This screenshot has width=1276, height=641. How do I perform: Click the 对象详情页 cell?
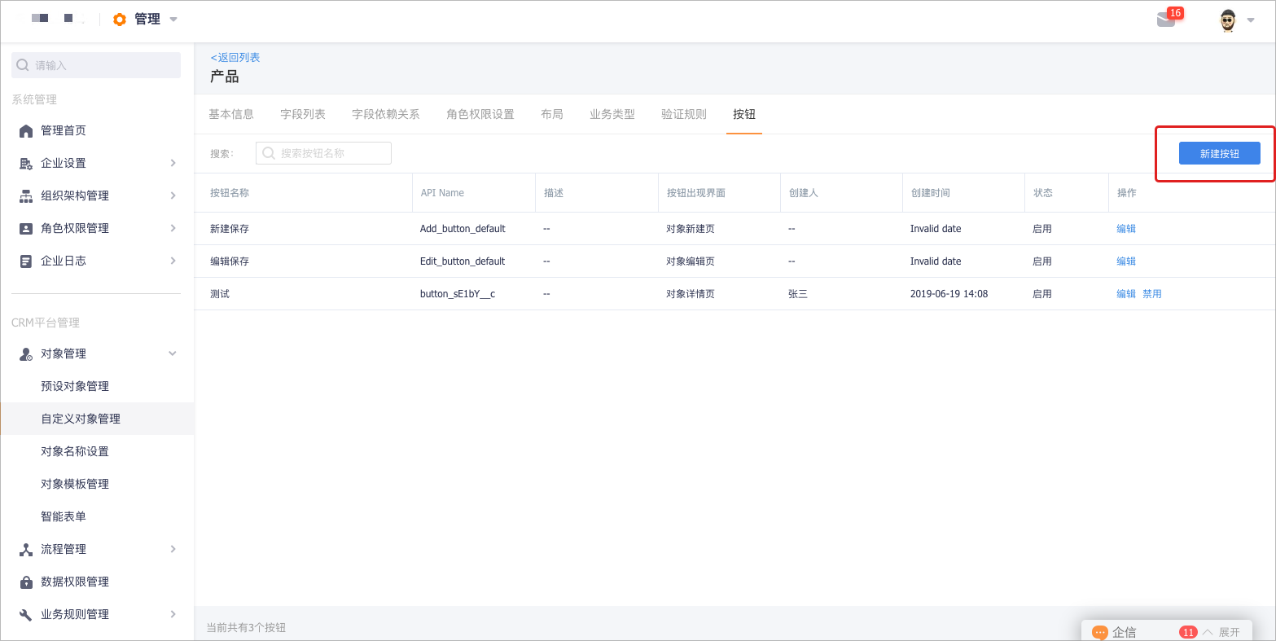click(691, 294)
